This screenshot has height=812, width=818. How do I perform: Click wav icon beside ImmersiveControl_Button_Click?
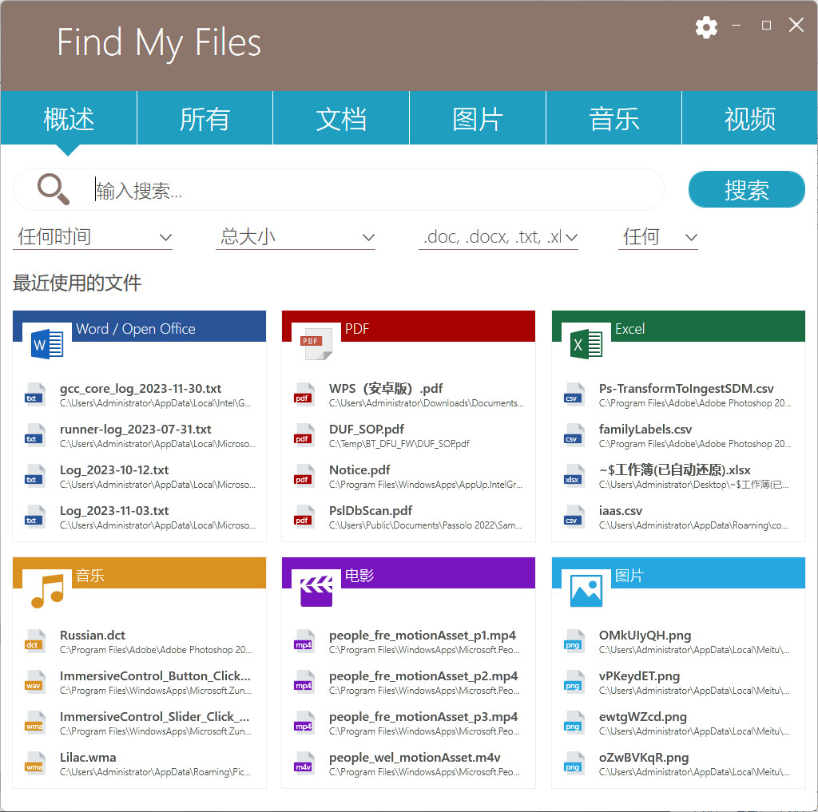[35, 682]
